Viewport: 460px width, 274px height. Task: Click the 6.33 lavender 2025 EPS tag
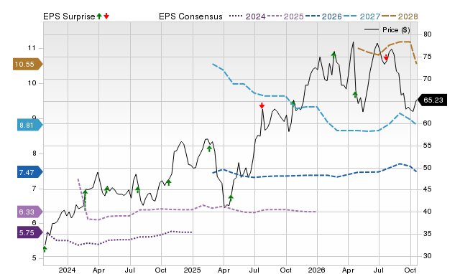point(29,212)
